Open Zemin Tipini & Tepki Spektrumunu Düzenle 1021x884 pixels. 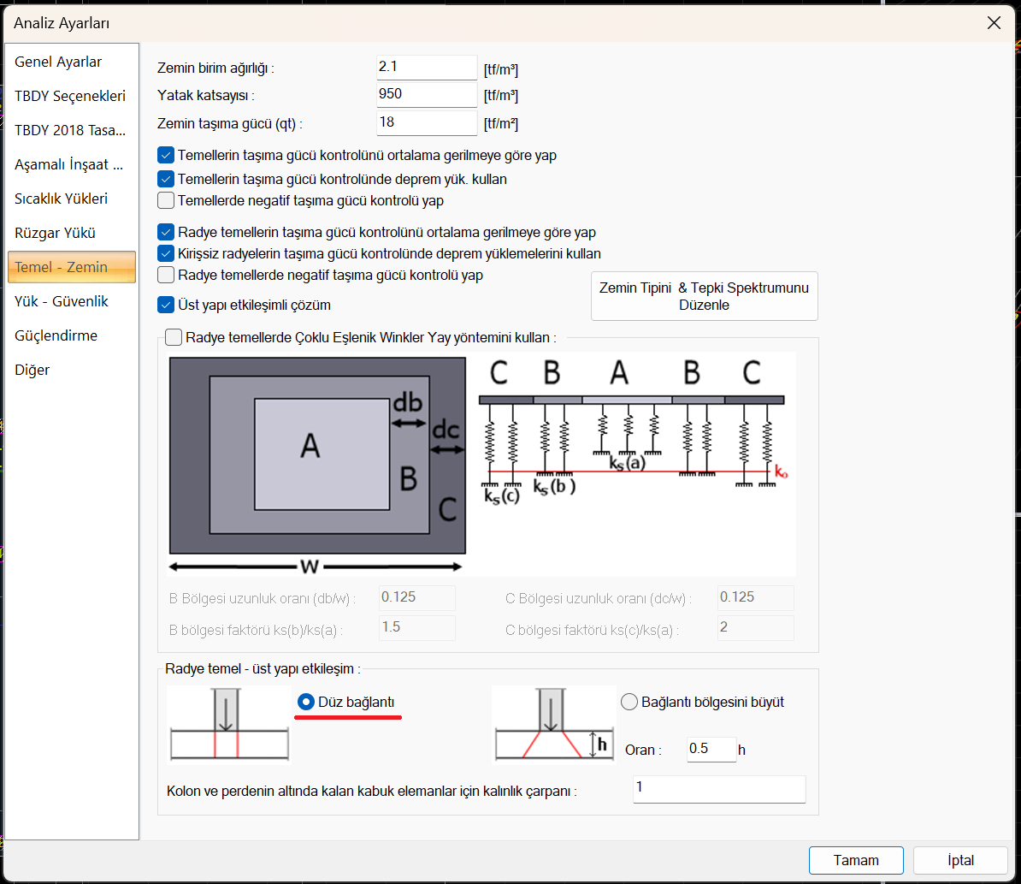[704, 296]
